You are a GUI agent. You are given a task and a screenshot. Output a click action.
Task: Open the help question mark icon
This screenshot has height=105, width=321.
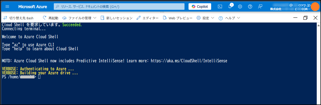[x=250, y=7]
